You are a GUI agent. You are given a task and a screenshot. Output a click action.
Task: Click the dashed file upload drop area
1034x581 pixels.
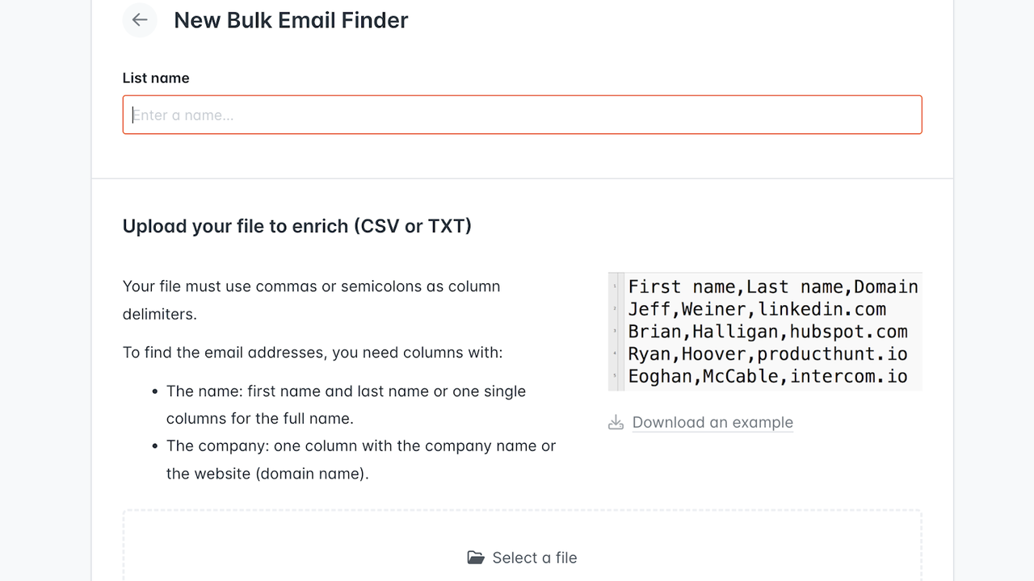(522, 545)
